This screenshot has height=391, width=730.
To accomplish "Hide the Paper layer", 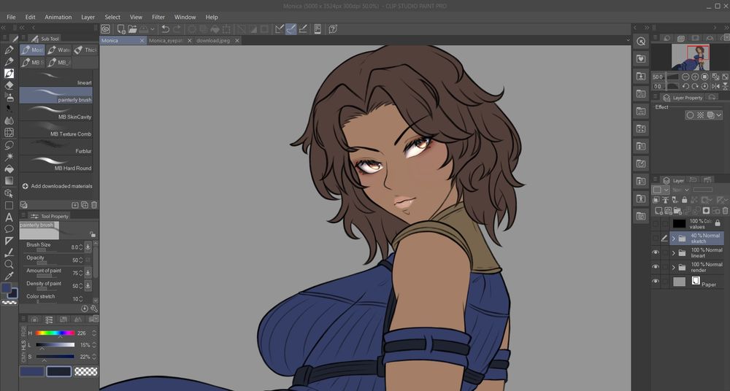I will 656,281.
